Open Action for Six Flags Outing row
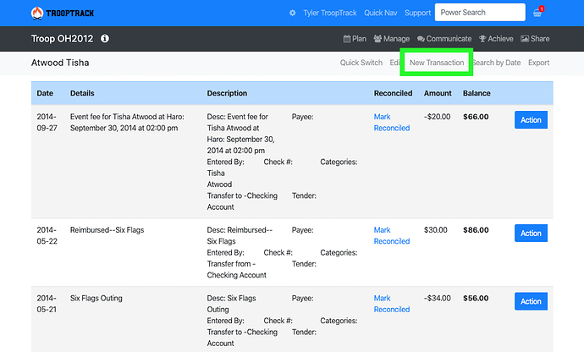This screenshot has width=584, height=352. [531, 301]
